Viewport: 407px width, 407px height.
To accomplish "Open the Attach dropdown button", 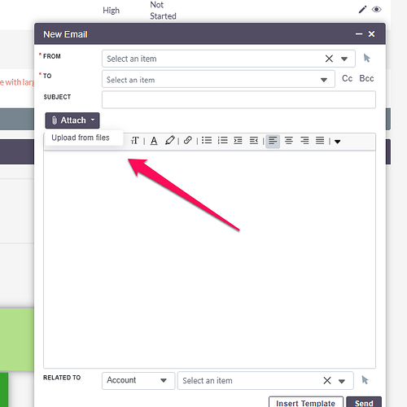I will pos(72,120).
